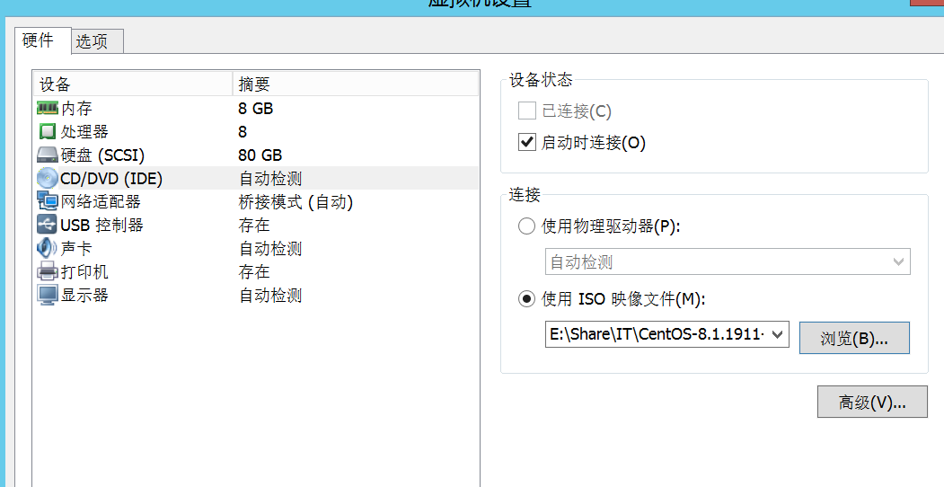
Task: Select the network adapter (网络适配器) icon
Action: tap(48, 201)
